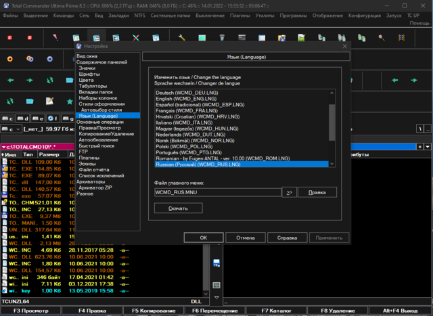Open the Закладки menu
Screen dimensions: 433x316
[118, 16]
